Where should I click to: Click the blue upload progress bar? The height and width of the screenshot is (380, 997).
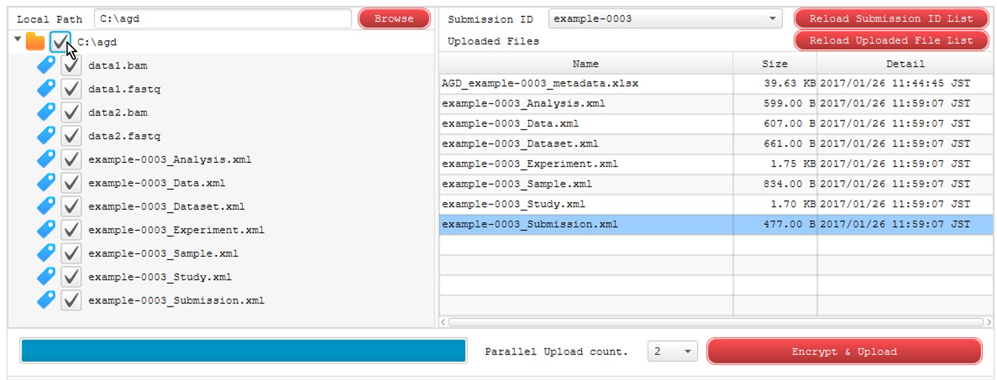coord(243,351)
